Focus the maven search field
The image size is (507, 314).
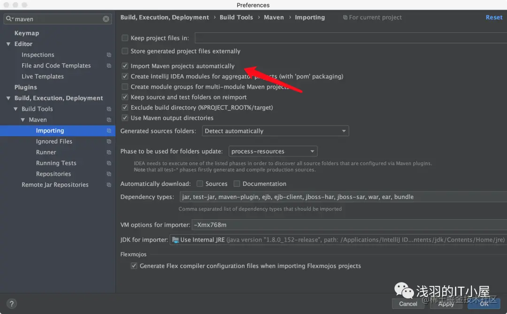click(58, 19)
